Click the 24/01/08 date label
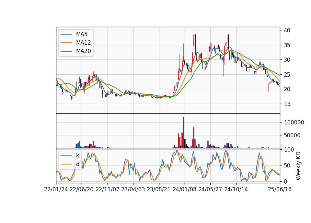This screenshot has height=223, width=311. [x=184, y=189]
